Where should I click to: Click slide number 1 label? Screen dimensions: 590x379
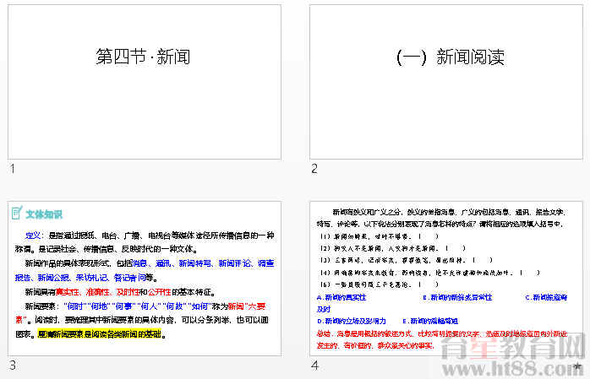13,169
